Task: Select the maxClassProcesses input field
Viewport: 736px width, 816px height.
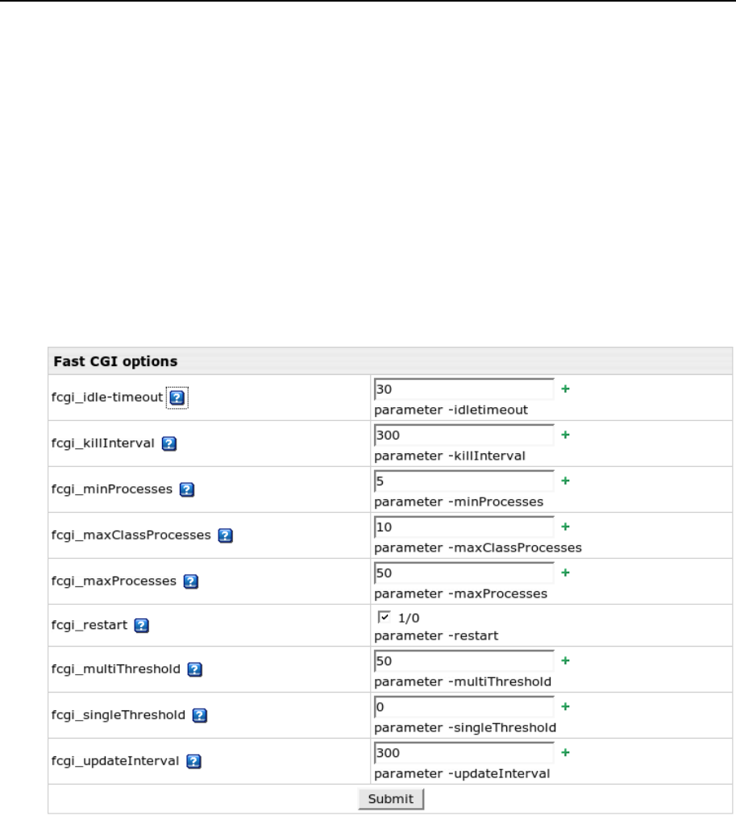Action: (x=464, y=527)
